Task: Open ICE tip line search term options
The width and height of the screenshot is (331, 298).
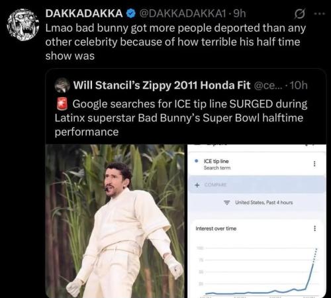Action: [314, 164]
